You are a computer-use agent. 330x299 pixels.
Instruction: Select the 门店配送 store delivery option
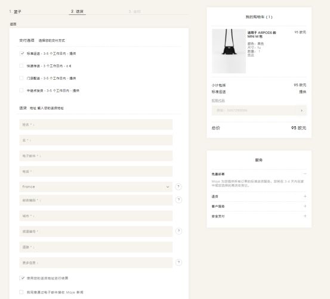point(21,78)
